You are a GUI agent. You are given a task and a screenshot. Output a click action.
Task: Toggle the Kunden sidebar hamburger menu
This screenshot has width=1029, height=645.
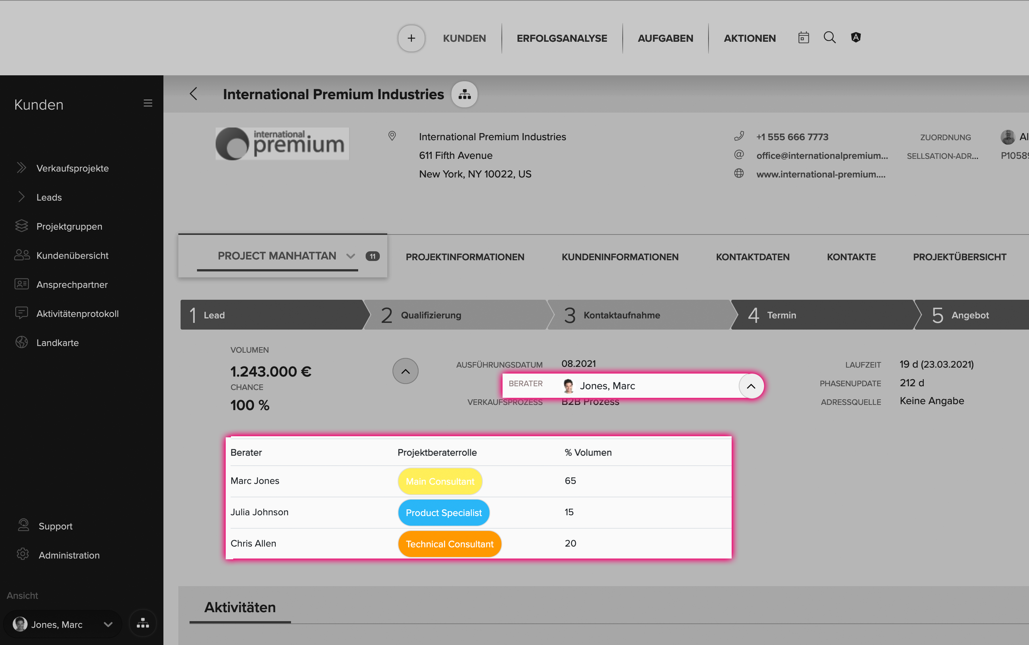coord(148,103)
